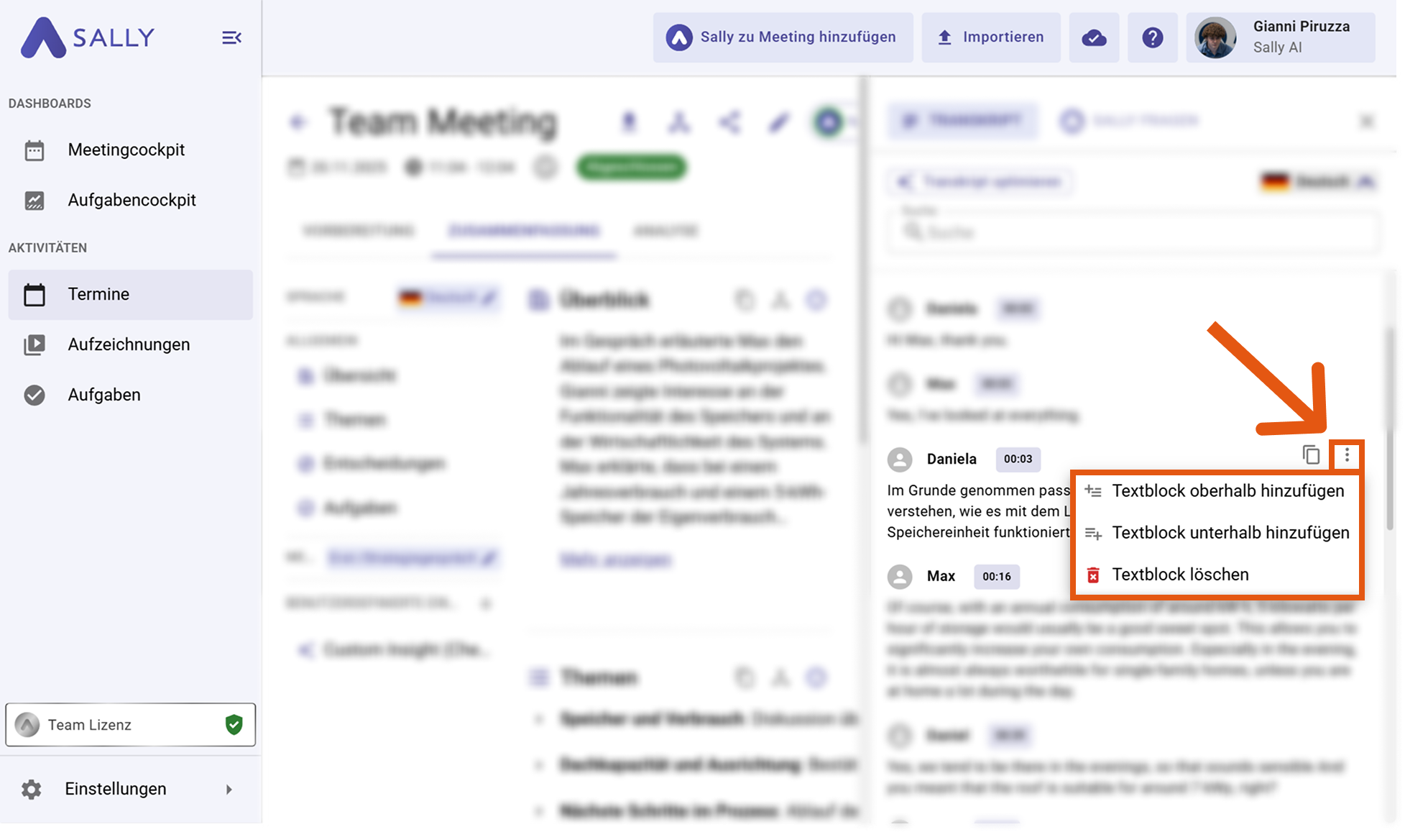Copy Daniela's transcript block with the copy icon
This screenshot has height=832, width=1405.
1311,455
